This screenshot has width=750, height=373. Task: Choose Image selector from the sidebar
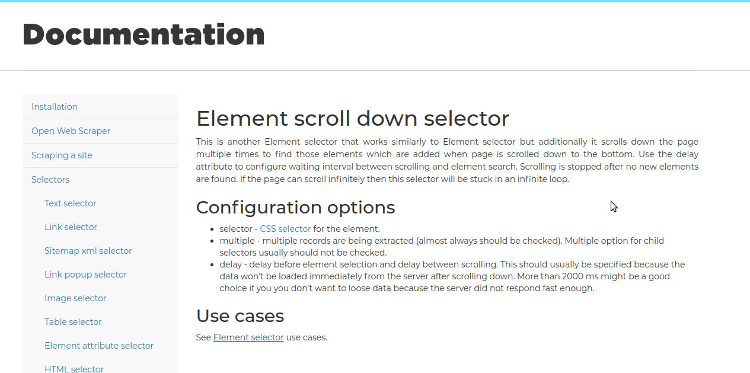[75, 298]
